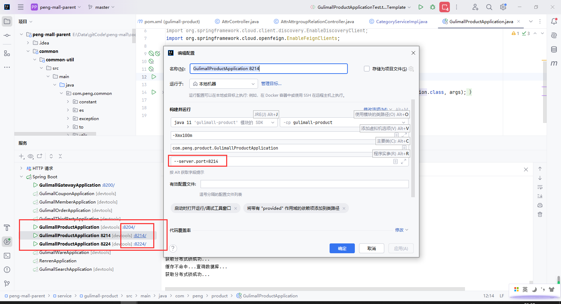Viewport: 561px width, 304px height.
Task: Open the Commit tool window icon
Action: tap(7, 35)
